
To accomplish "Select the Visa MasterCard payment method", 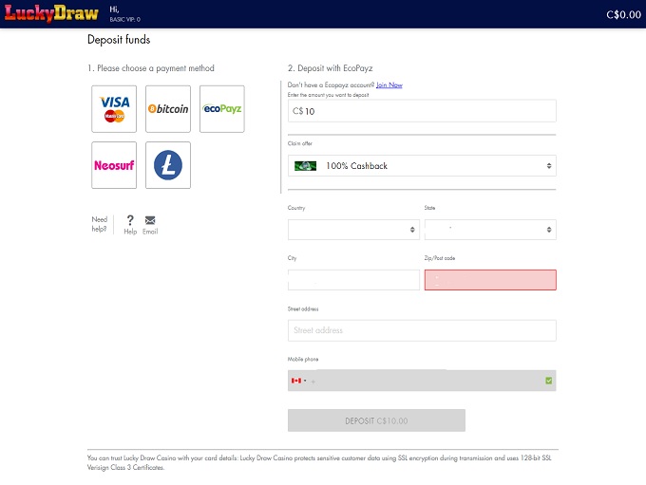I will [114, 109].
